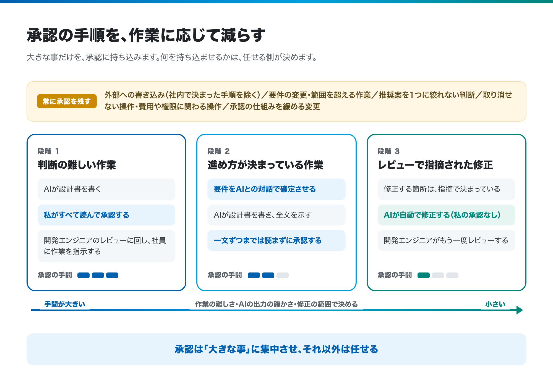Click the heading 進め方が決まっている作業
The width and height of the screenshot is (553, 388).
pyautogui.click(x=265, y=165)
